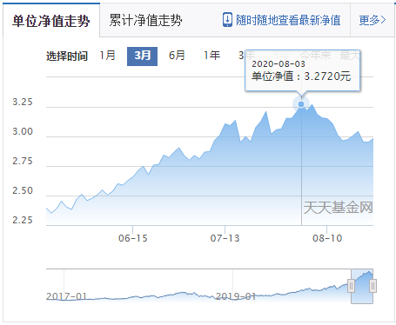The width and height of the screenshot is (396, 325).
Task: Click the 07-13 axis date label
Action: pos(225,238)
